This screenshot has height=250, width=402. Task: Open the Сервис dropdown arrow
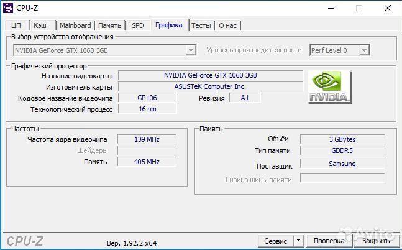point(298,241)
